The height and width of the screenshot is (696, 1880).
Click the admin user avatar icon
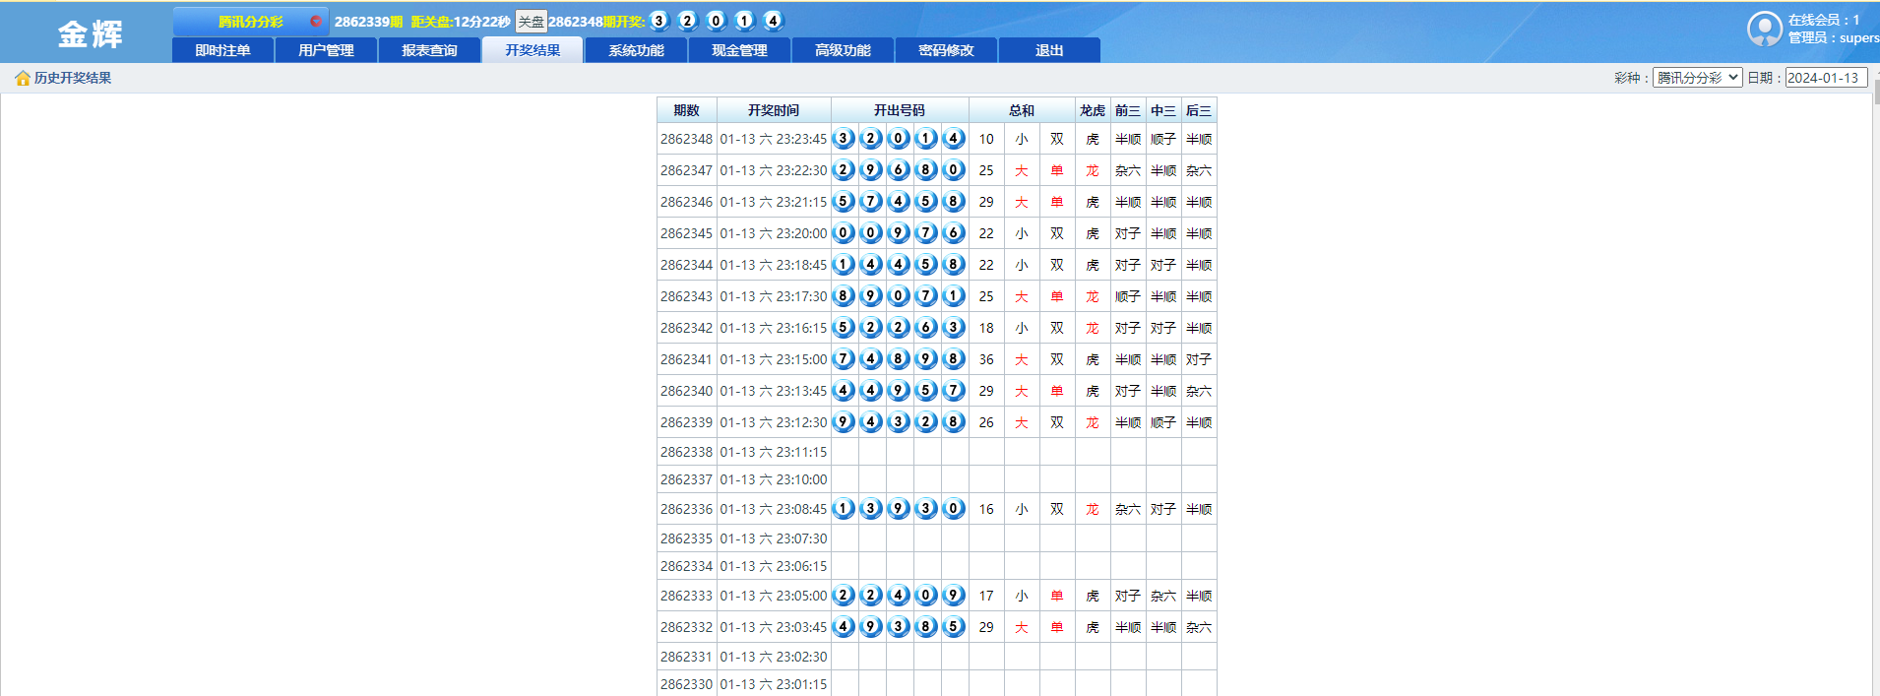tap(1764, 29)
